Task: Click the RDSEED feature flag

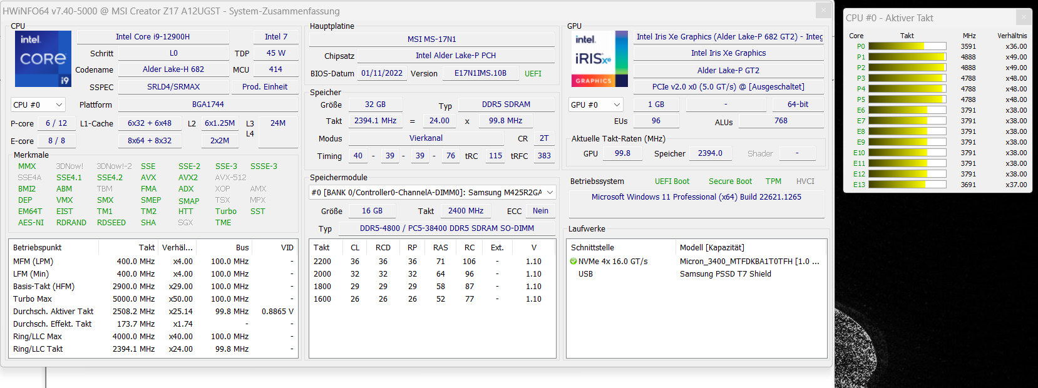Action: (111, 223)
